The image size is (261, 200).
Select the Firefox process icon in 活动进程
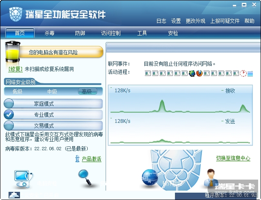coord(199,73)
